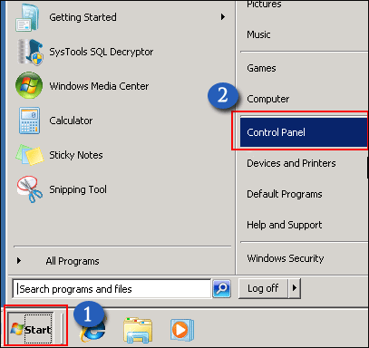The height and width of the screenshot is (348, 369).
Task: Expand All Programs arrow
Action: (19, 261)
